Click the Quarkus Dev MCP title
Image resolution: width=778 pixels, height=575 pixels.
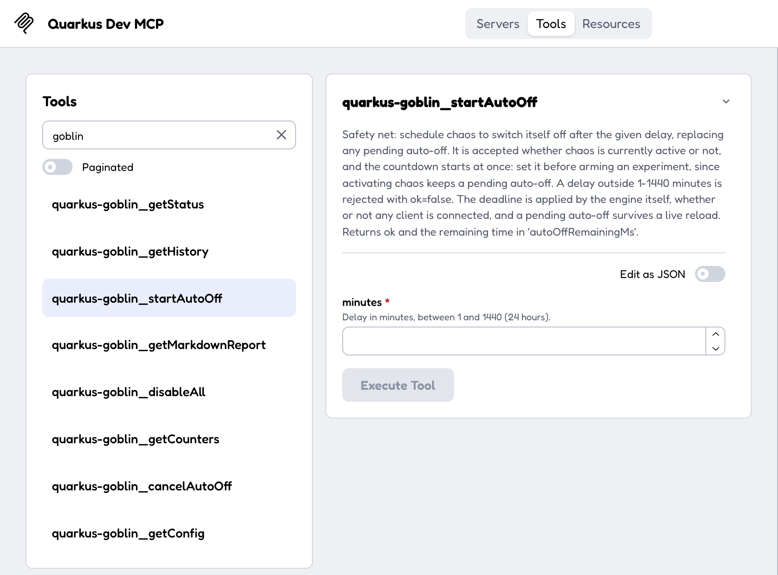106,24
